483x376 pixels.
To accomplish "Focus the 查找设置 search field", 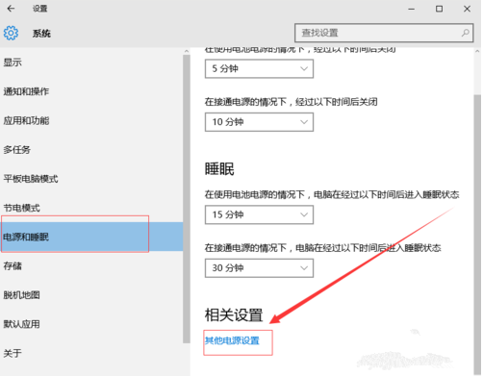I will [x=384, y=33].
